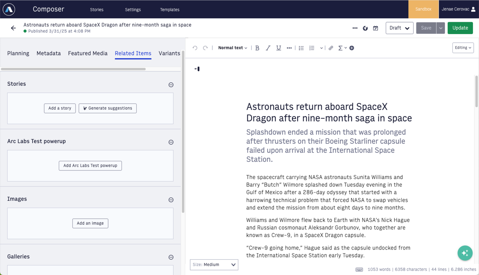Open the AI sparkle assistant button
The image size is (479, 275).
(465, 253)
